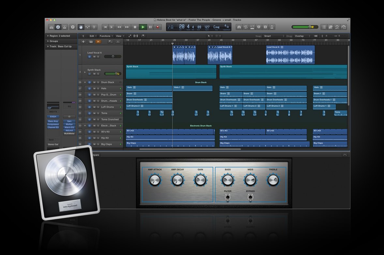Solo the LoFi Drums track
The image size is (384, 255).
point(98,107)
